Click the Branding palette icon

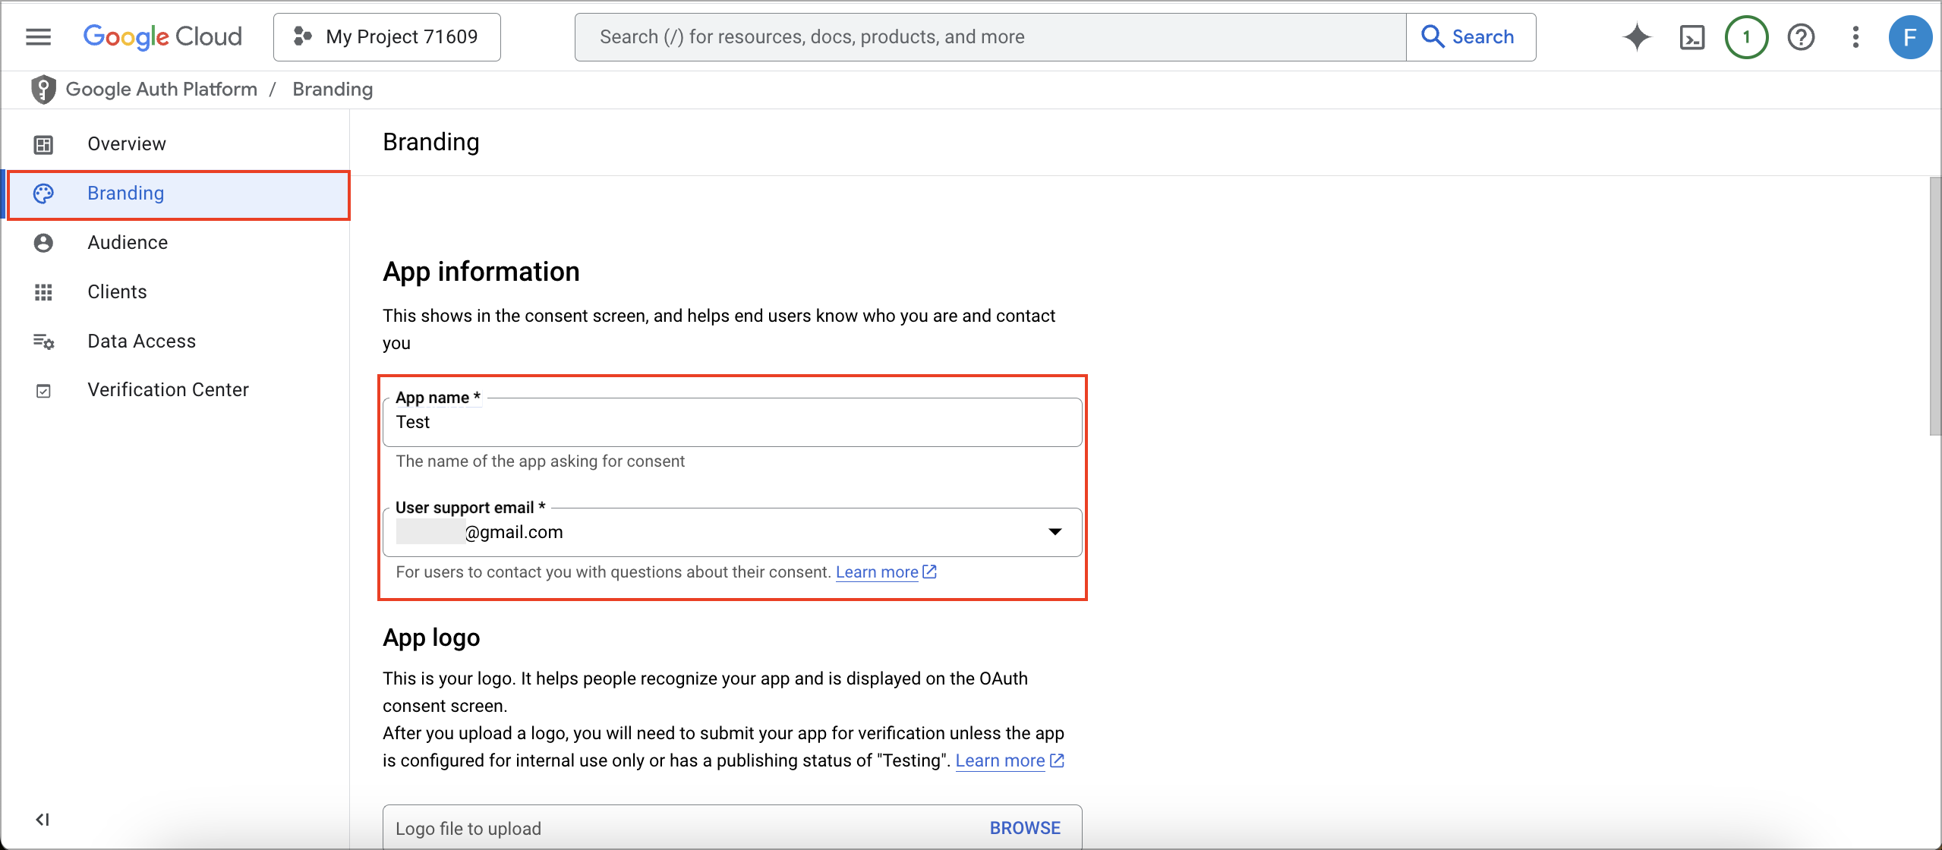coord(43,194)
